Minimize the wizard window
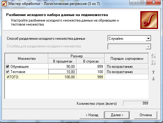The width and height of the screenshot is (163, 123). [134, 2]
